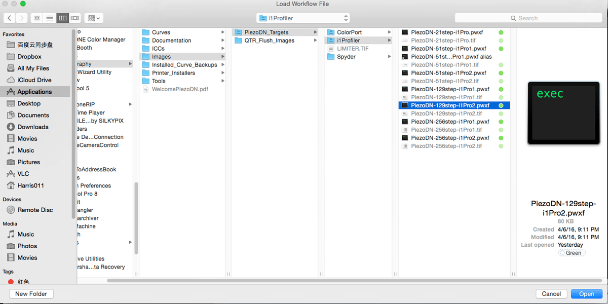Open Movies under Favorites
Viewport: 608px width, 304px height.
point(27,138)
